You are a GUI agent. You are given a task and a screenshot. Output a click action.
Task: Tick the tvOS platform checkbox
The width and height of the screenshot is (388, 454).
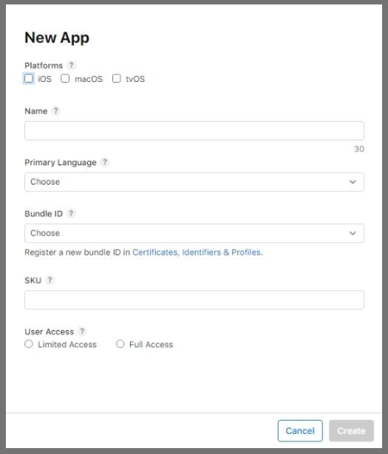117,78
